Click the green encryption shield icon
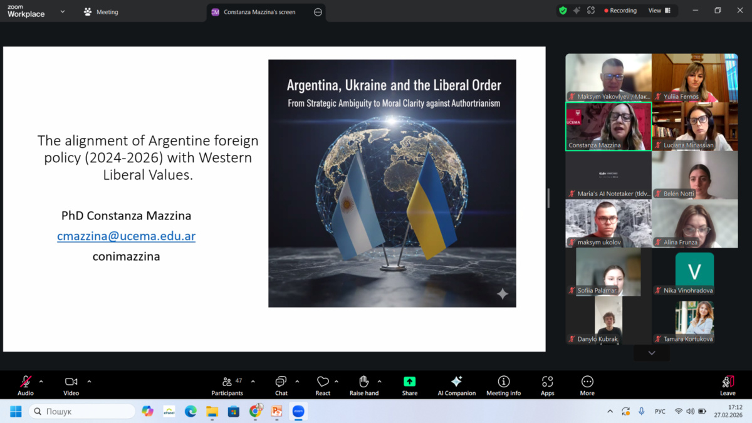This screenshot has height=423, width=752. (x=563, y=11)
